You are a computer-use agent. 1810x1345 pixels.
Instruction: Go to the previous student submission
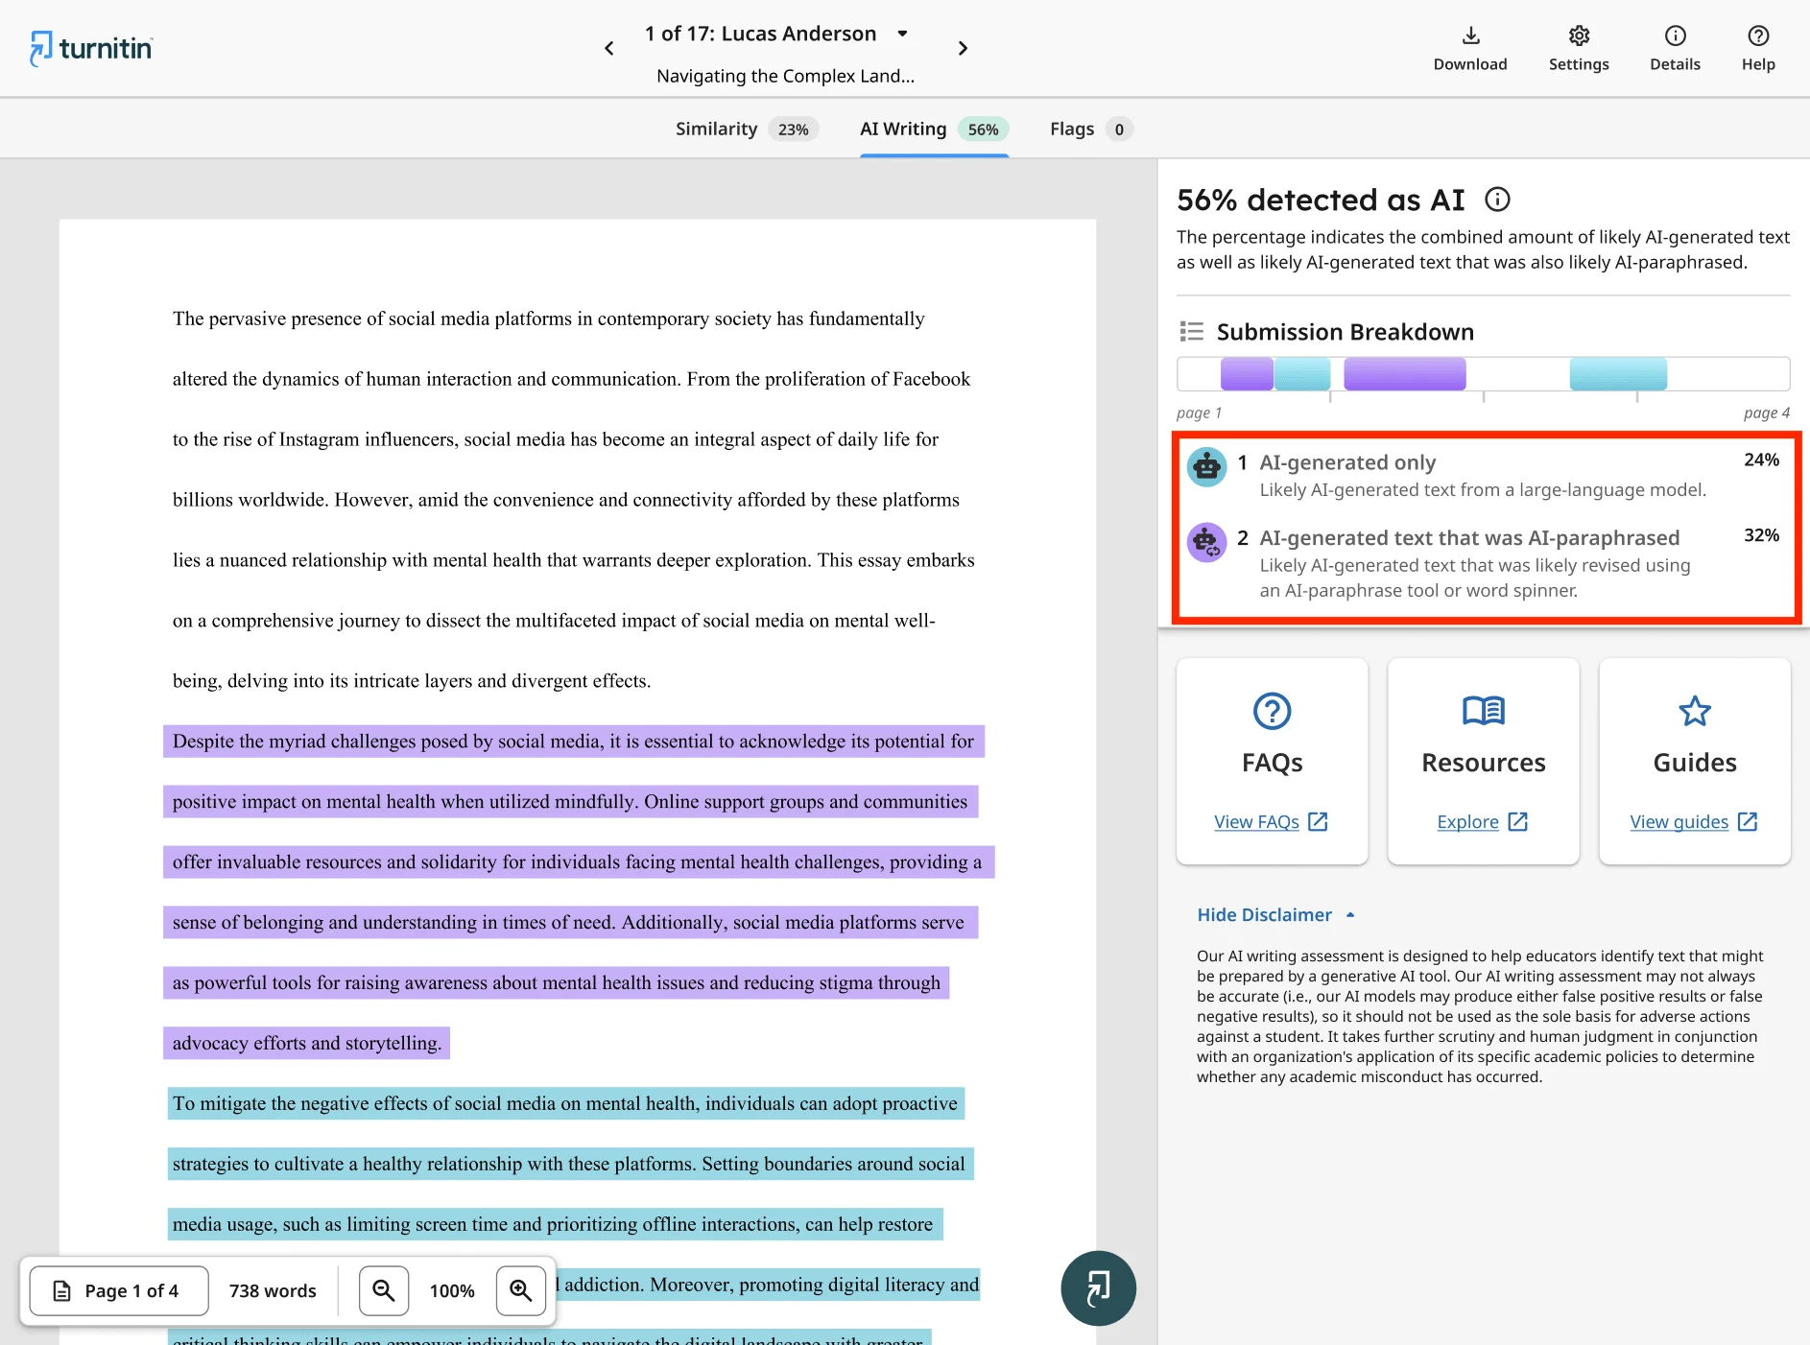tap(609, 48)
